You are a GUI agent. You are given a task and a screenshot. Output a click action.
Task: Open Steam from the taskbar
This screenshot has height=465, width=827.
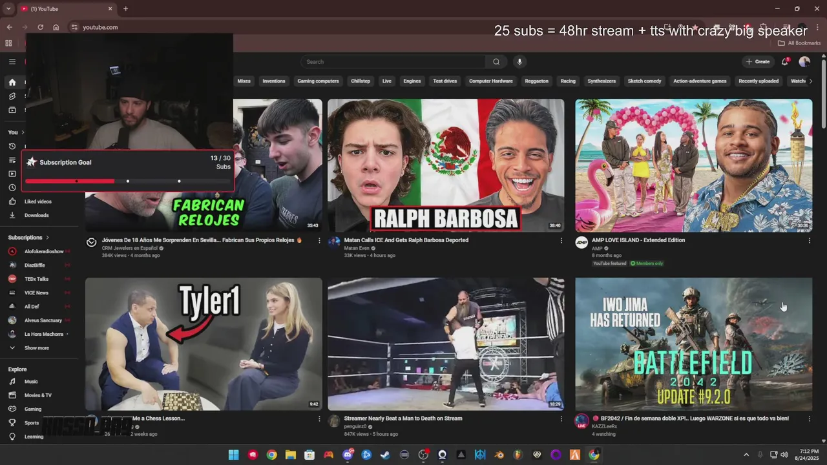(x=385, y=455)
